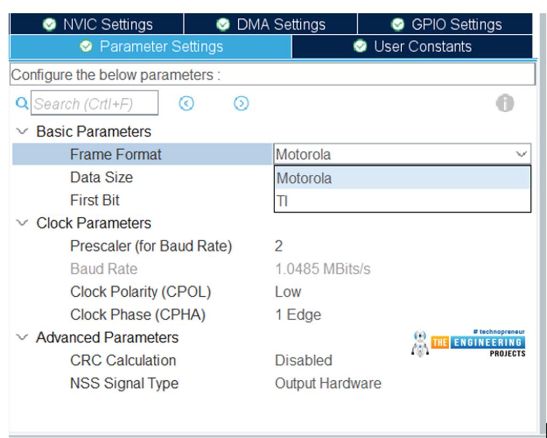Collapse the Clock Parameters section
The height and width of the screenshot is (438, 547).
point(21,223)
